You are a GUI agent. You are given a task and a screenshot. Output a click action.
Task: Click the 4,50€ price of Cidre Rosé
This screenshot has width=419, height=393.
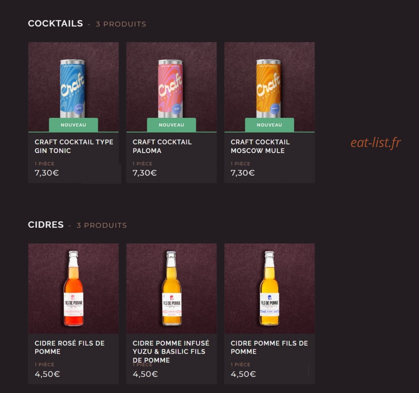coord(47,374)
